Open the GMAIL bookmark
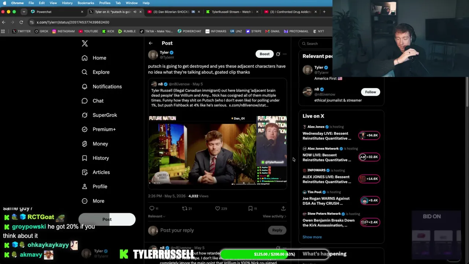The width and height of the screenshot is (469, 264). pos(272,32)
